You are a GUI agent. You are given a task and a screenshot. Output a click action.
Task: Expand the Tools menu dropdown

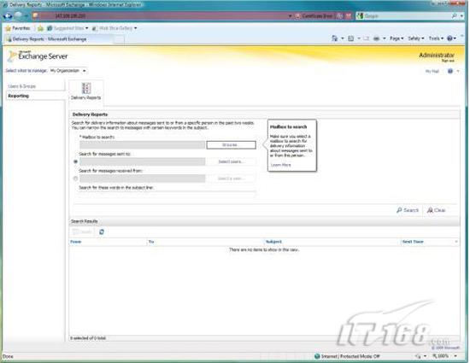tap(436, 38)
